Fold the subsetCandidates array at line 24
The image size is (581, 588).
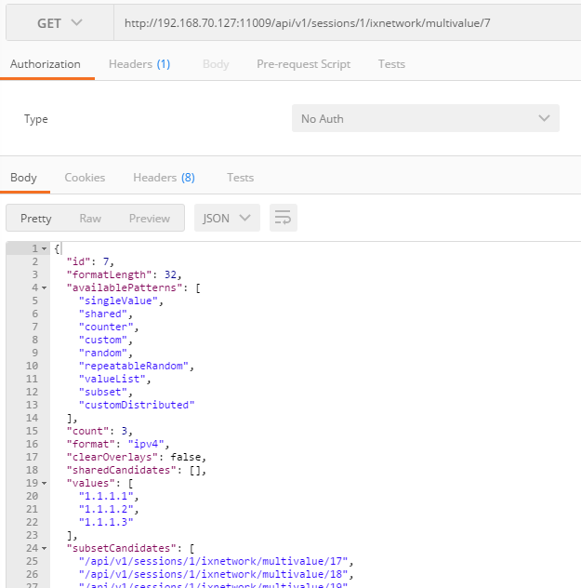(x=44, y=549)
